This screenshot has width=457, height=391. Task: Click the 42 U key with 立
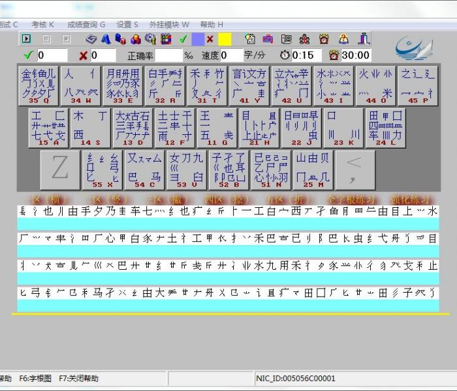[291, 85]
